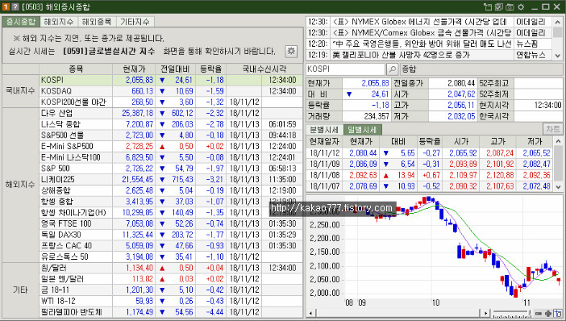Select the 니케이225 row
The image size is (566, 321).
[171, 180]
